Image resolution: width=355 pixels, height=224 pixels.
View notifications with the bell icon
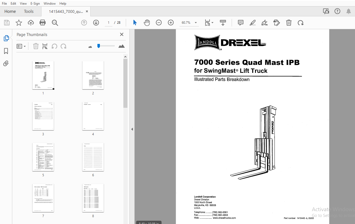[348, 11]
